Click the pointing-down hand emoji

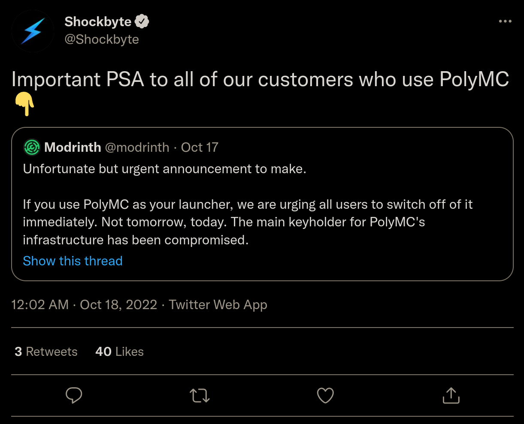click(x=24, y=105)
